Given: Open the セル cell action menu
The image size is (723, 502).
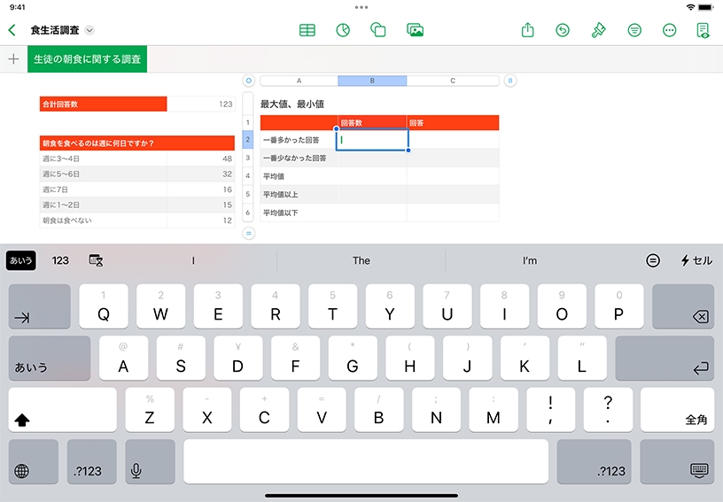Looking at the screenshot, I should point(696,260).
